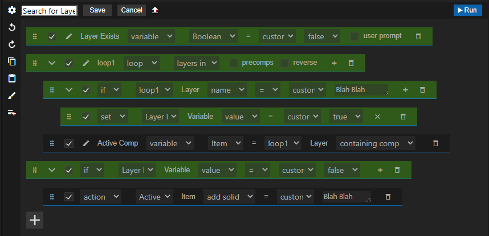The image size is (489, 236).
Task: Edit the Active Comp variable name pencil
Action: pyautogui.click(x=86, y=143)
